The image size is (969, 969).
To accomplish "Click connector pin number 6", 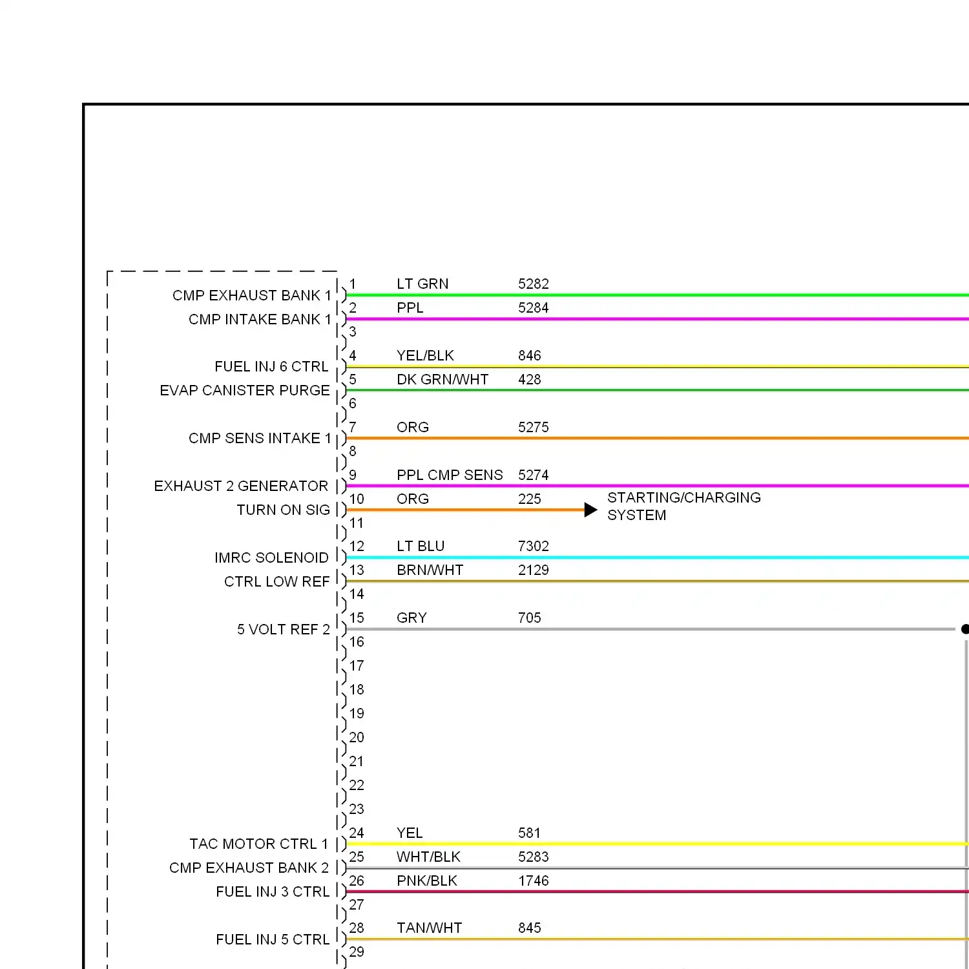I will pos(353,403).
